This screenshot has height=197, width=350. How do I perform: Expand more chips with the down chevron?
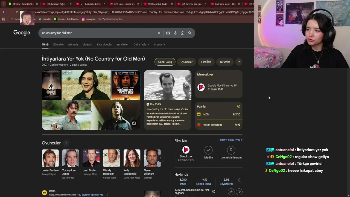point(239,62)
